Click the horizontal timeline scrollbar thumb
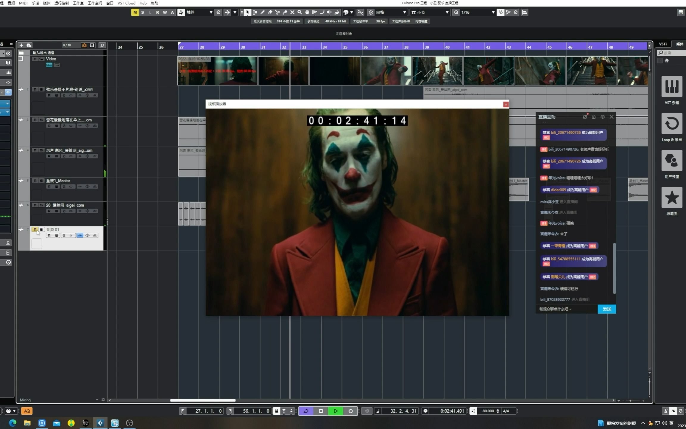This screenshot has width=686, height=429. tap(203, 400)
